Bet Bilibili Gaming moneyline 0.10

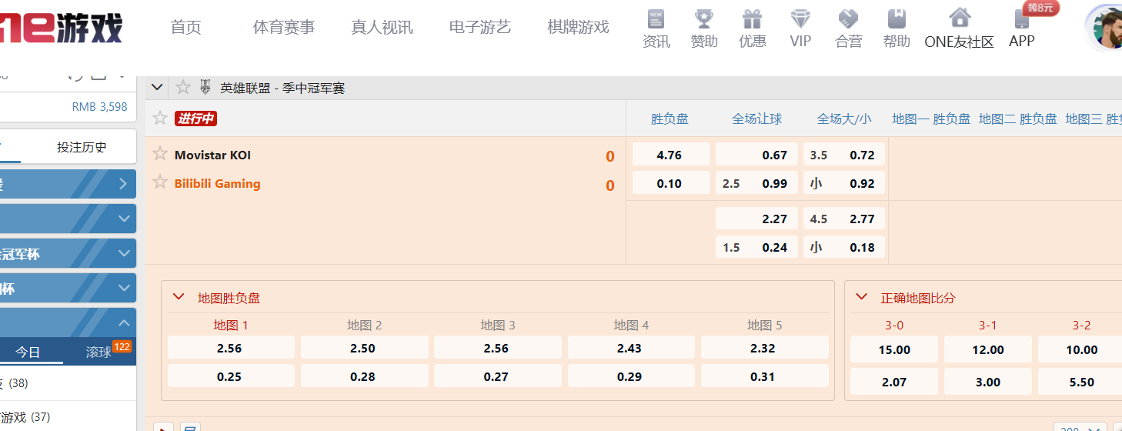tap(671, 183)
